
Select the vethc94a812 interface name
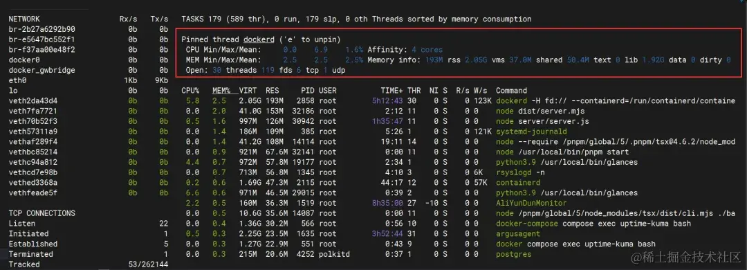coord(33,162)
